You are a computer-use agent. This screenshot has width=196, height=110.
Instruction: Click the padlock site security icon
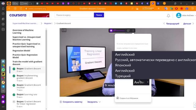click(x=26, y=9)
